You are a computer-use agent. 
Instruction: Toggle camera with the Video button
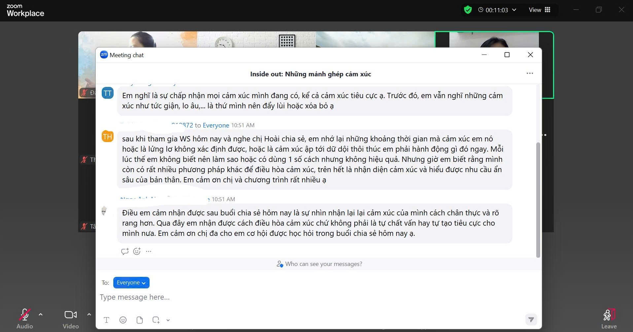[71, 319]
